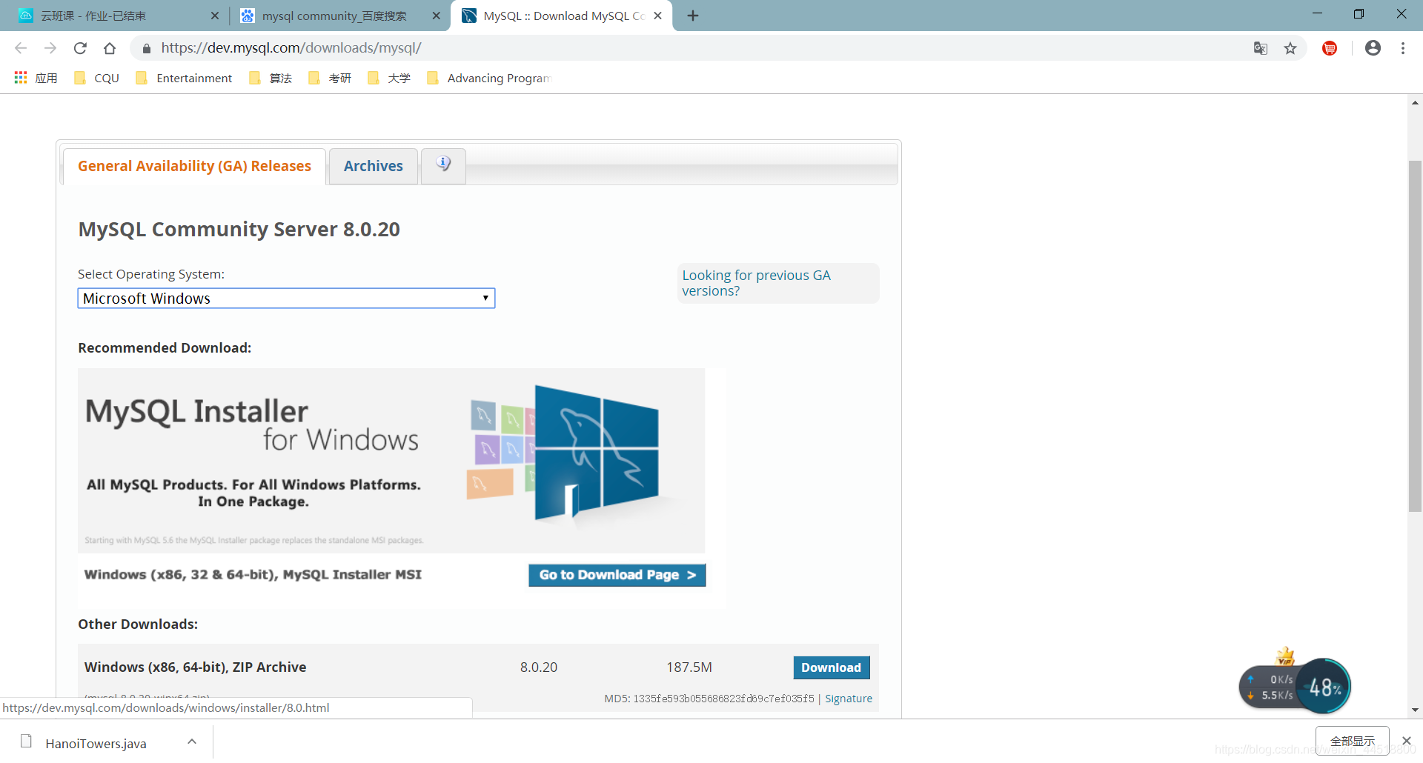Click Go to Download Page button
1423x763 pixels.
point(617,575)
